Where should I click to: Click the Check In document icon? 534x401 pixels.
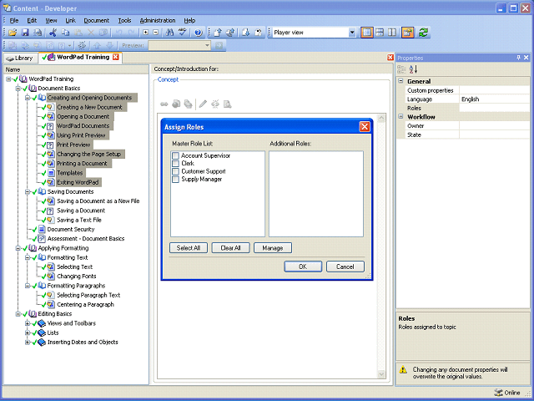click(218, 33)
